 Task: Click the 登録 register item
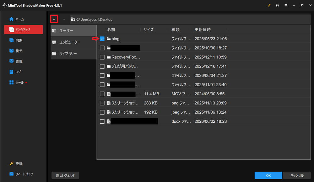pyautogui.click(x=24, y=163)
